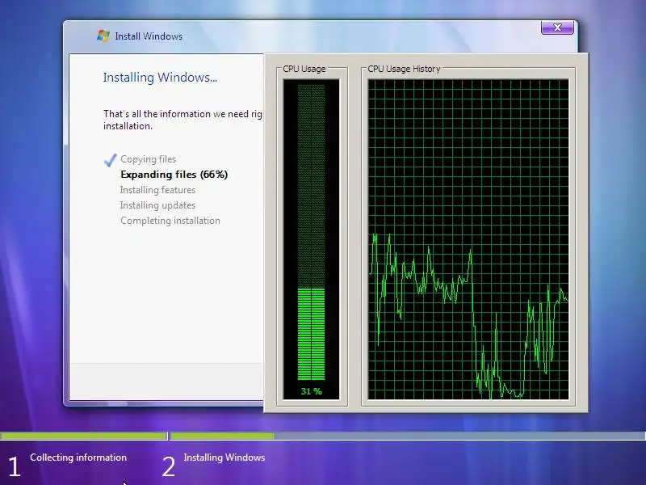
Task: Click the '31 %' CPU usage value
Action: point(312,391)
